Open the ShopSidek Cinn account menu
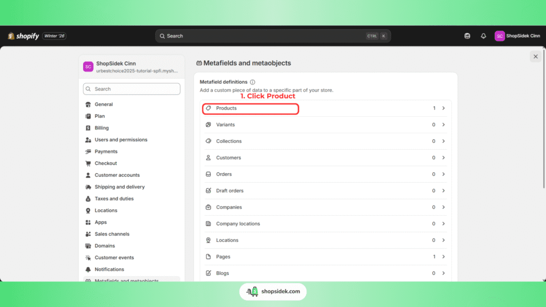Screen dimensions: 546x307 point(517,36)
